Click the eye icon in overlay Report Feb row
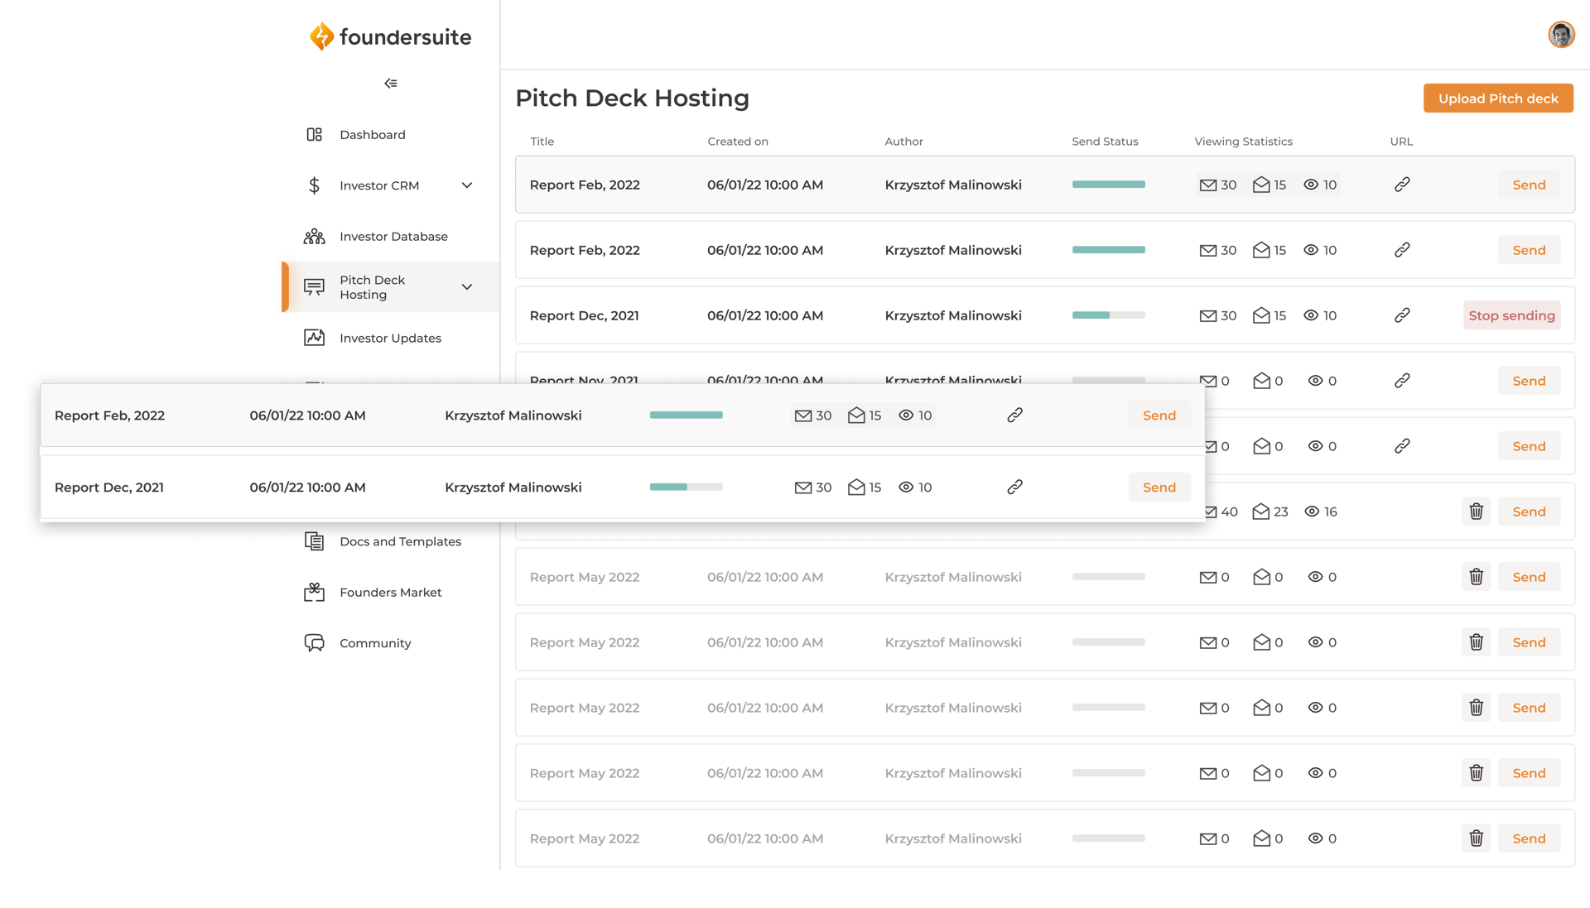Screen dimensions: 1590x908 [x=906, y=416]
